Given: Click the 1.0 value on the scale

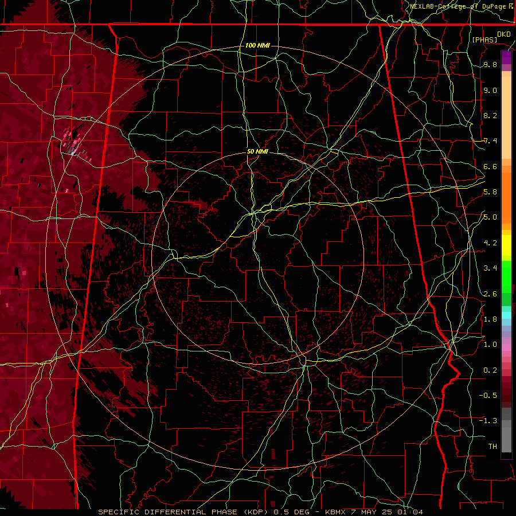Looking at the screenshot, I should click(490, 345).
